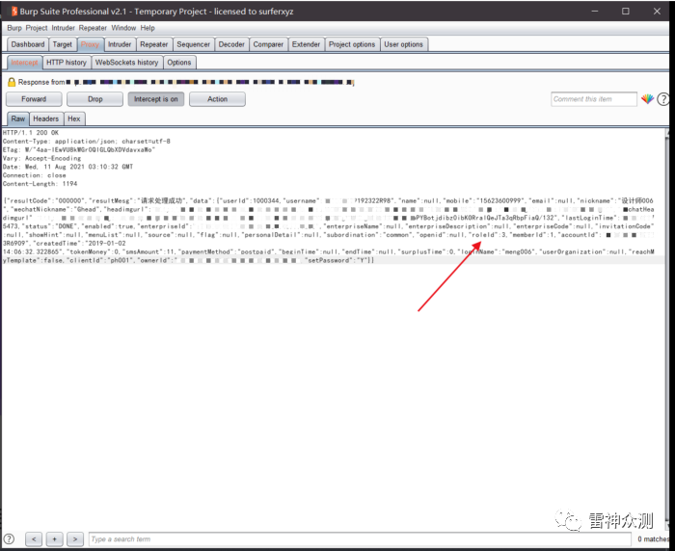Click the help icon beside the comment field
The width and height of the screenshot is (675, 551).
[663, 99]
